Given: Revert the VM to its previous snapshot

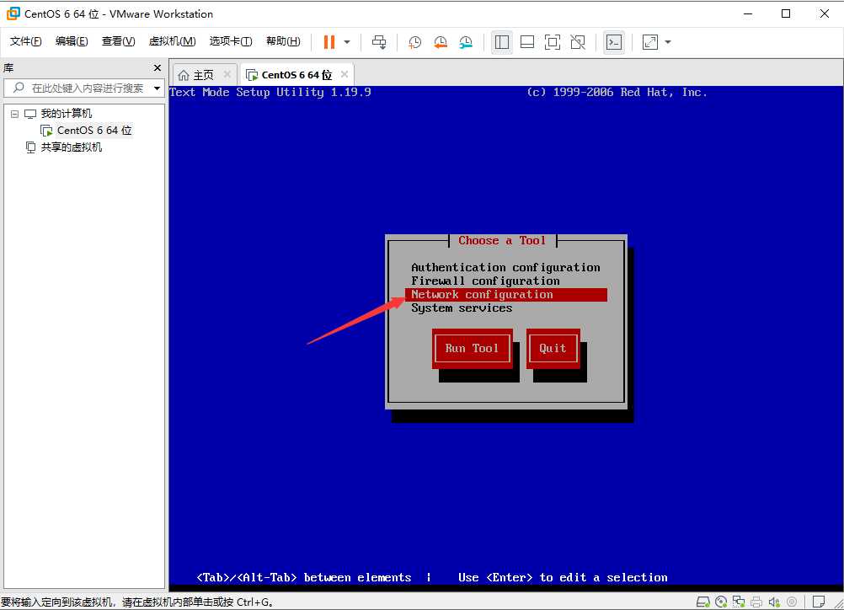Looking at the screenshot, I should (441, 42).
